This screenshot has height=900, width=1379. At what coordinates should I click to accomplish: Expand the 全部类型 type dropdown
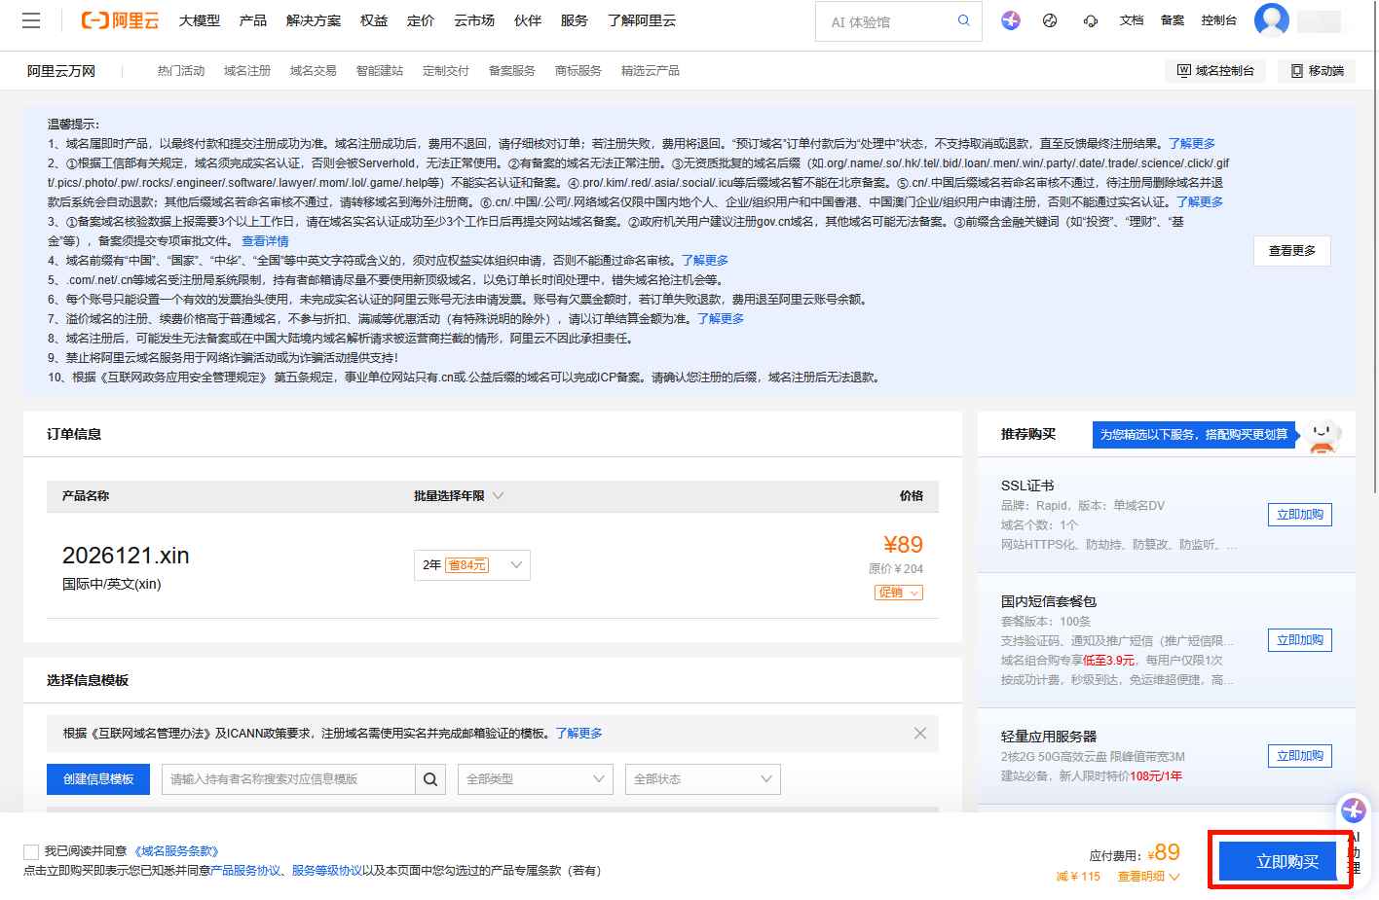[x=535, y=778]
